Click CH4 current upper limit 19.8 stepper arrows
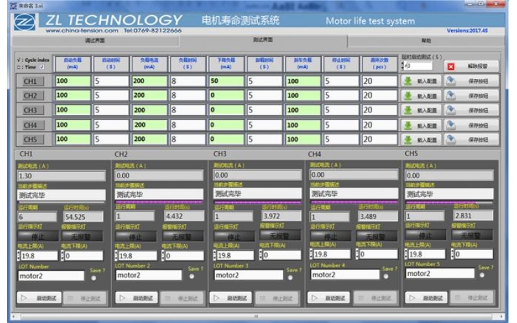This screenshot has width=517, height=323. [311, 254]
